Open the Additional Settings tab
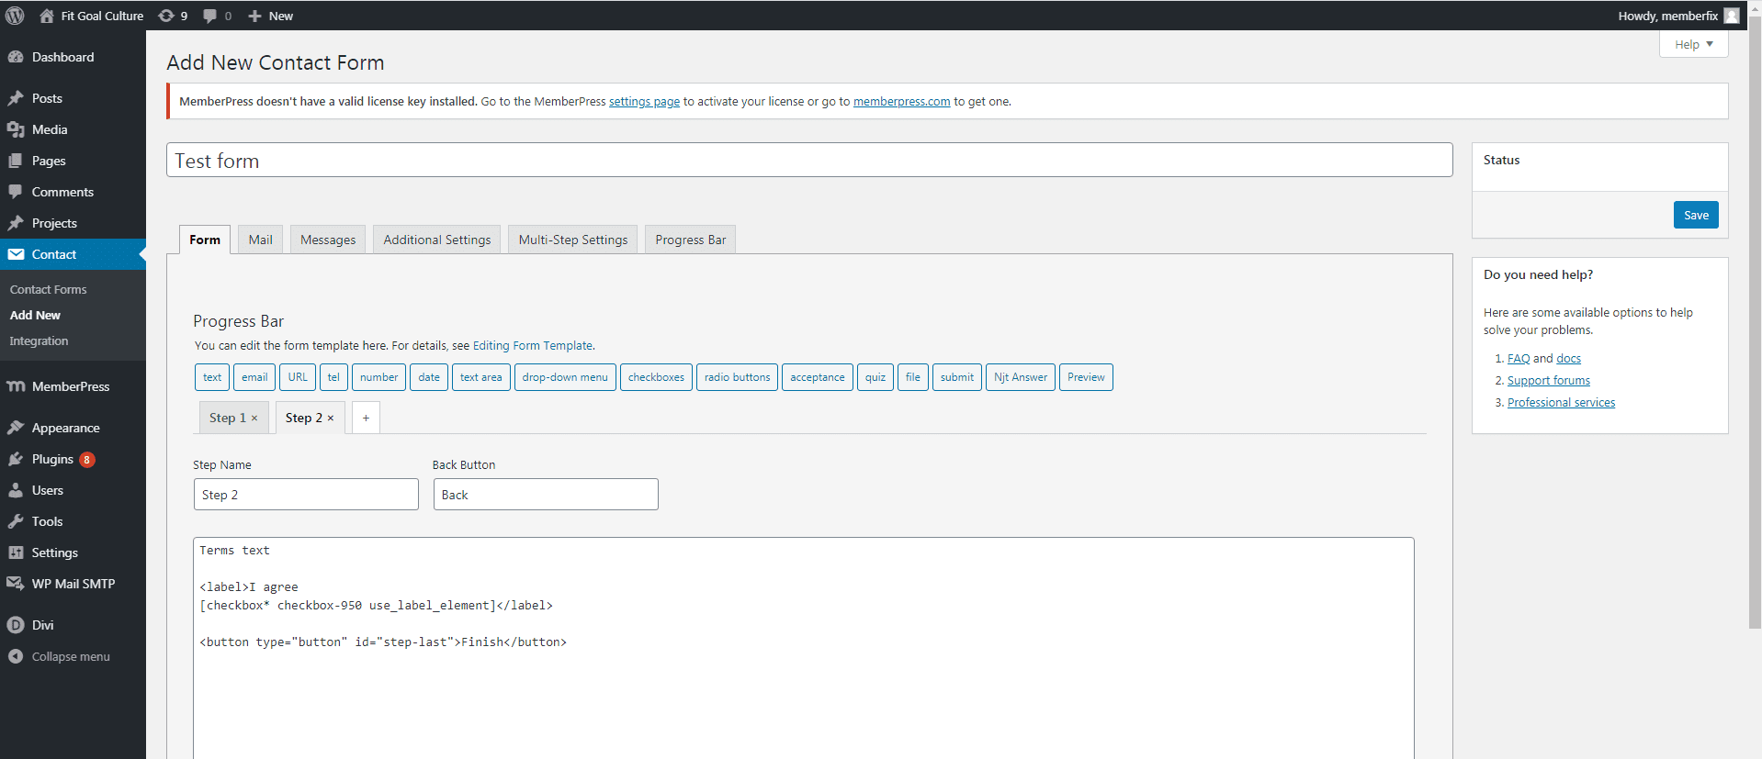Screen dimensions: 1762x759 (437, 240)
